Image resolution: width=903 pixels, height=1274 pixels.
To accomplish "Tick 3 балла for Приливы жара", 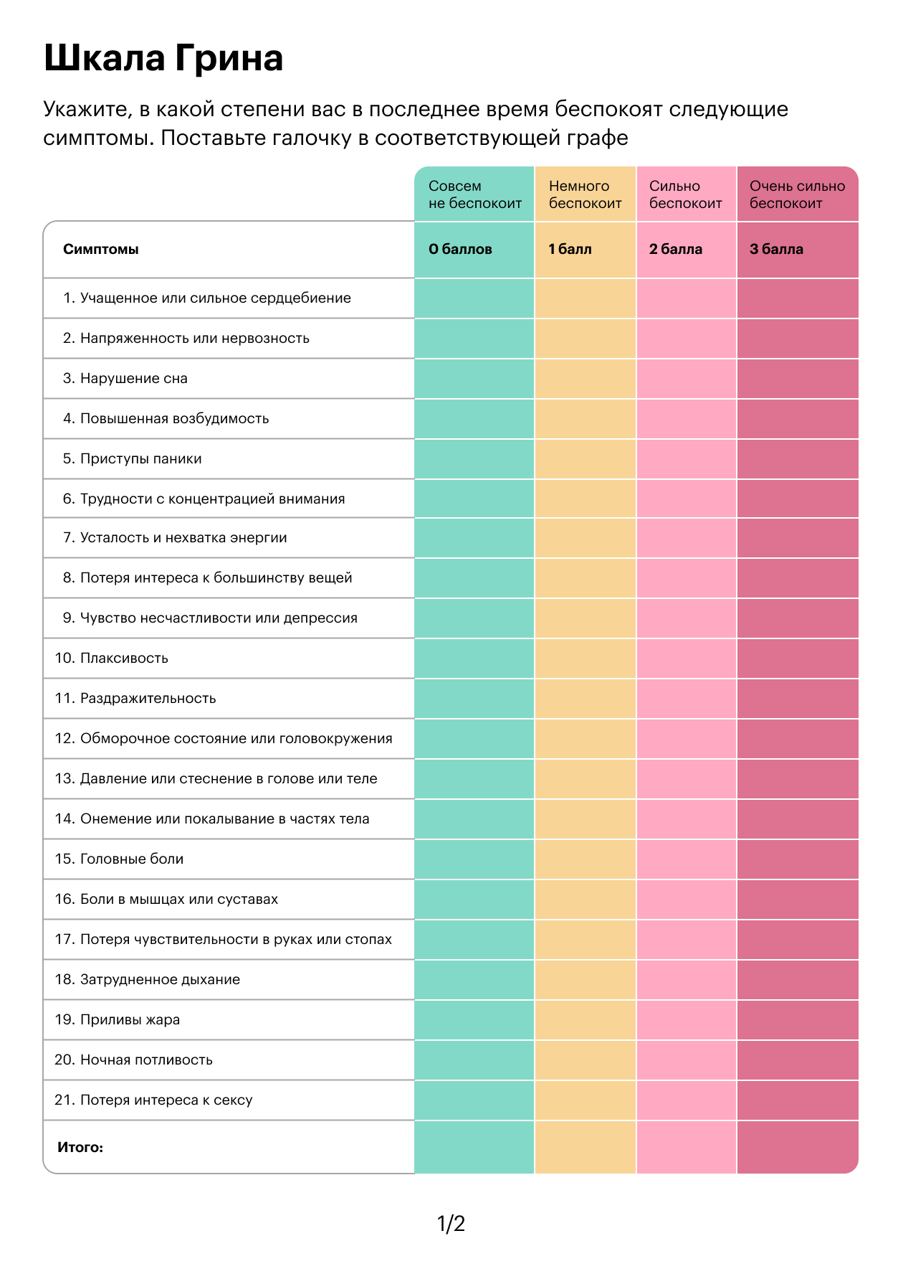I will pyautogui.click(x=798, y=1020).
